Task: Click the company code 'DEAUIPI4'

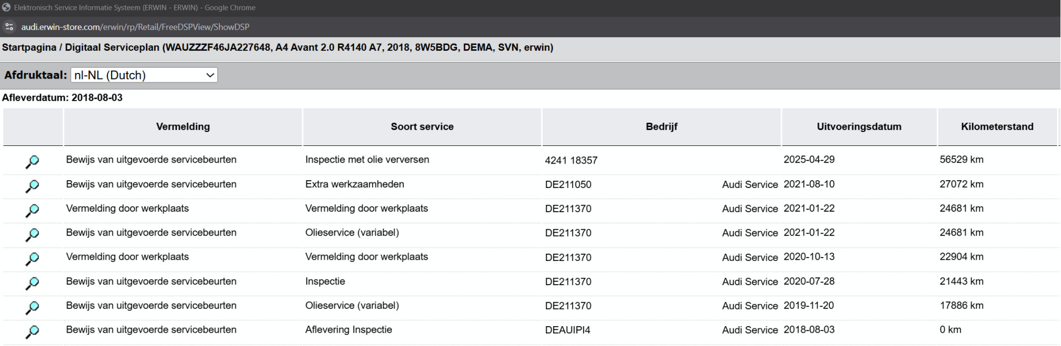Action: pos(568,330)
